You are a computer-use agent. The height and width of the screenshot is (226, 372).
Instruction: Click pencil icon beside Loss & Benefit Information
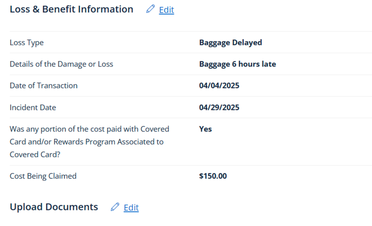pyautogui.click(x=150, y=9)
